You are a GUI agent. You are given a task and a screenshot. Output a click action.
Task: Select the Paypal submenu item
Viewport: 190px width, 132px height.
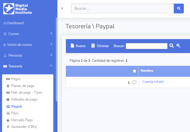pos(16,106)
